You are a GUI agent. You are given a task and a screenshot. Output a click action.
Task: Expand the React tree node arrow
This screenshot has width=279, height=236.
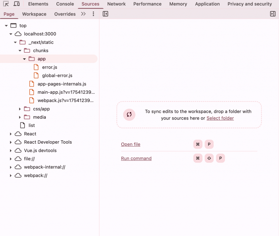click(x=11, y=134)
